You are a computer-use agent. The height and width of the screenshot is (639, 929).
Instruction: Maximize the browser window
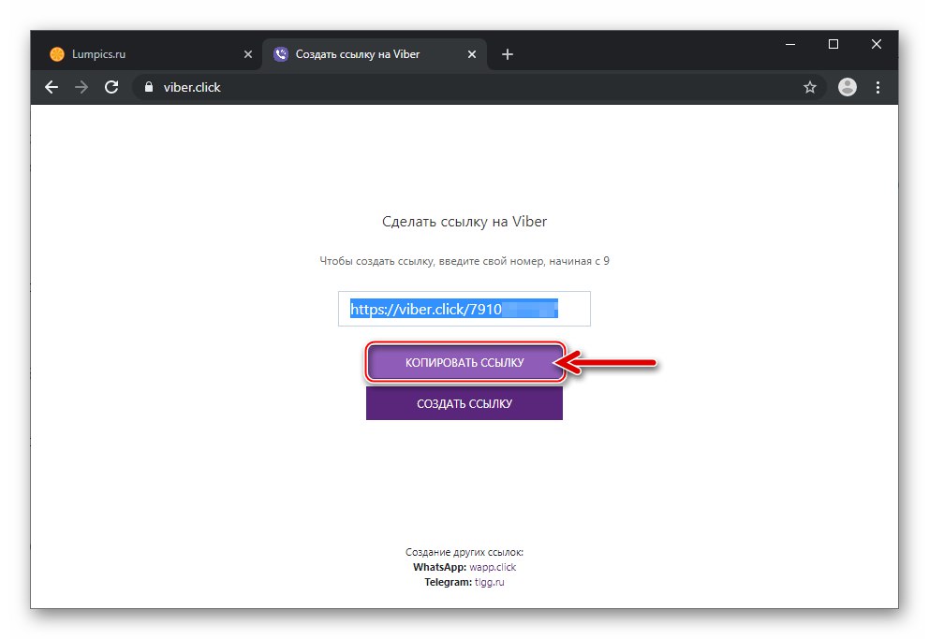[x=833, y=44]
